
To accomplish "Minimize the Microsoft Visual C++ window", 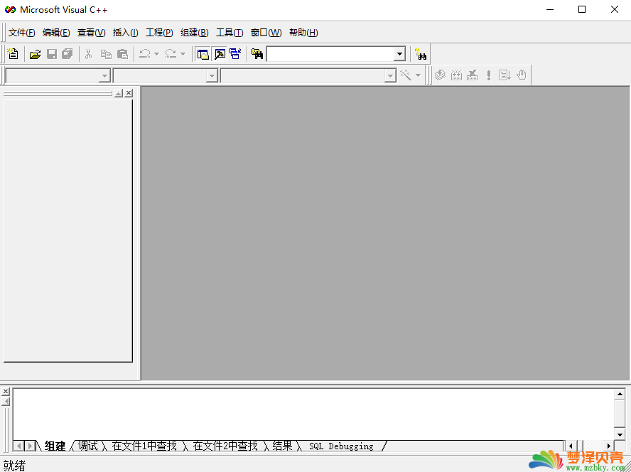I will coord(550,9).
